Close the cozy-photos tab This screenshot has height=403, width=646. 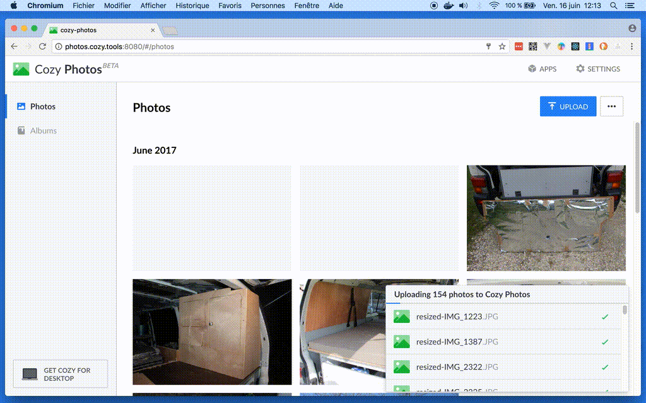[x=153, y=30]
